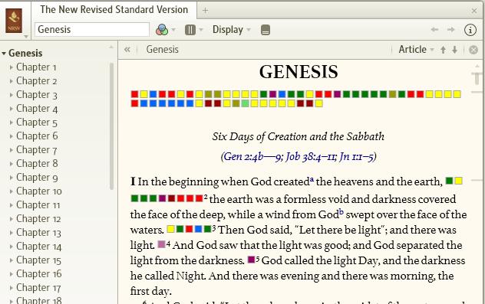Click the NRSV book cover icon
Viewport: 485px width, 304px height.
click(x=14, y=21)
